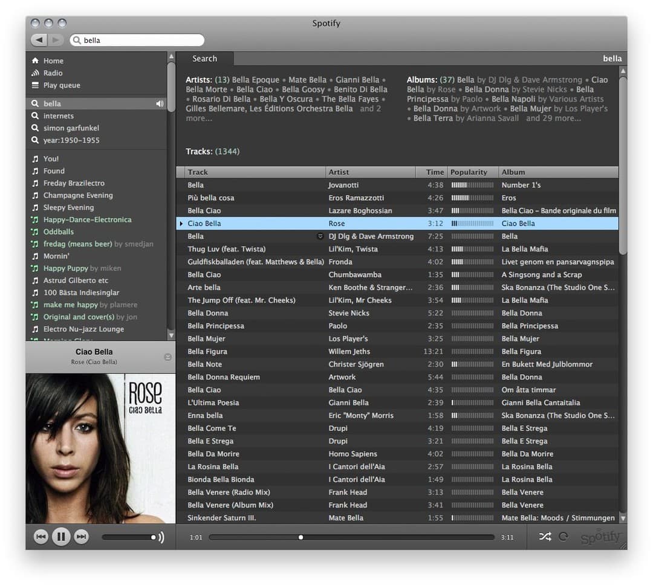Enable shuffle playback
This screenshot has width=653, height=585.
545,537
